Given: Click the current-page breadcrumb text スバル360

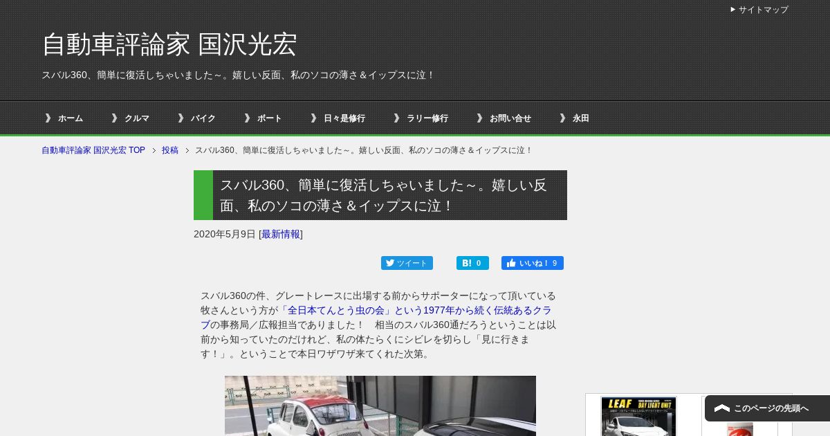Looking at the screenshot, I should (x=364, y=150).
